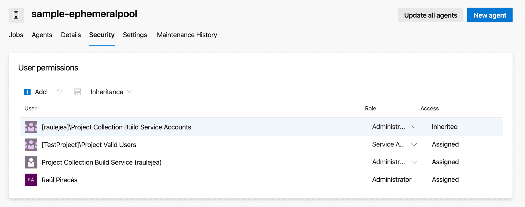Image resolution: width=525 pixels, height=207 pixels.
Task: Open the role dropdown for Project Collection Build Service Accounts
Action: (414, 127)
